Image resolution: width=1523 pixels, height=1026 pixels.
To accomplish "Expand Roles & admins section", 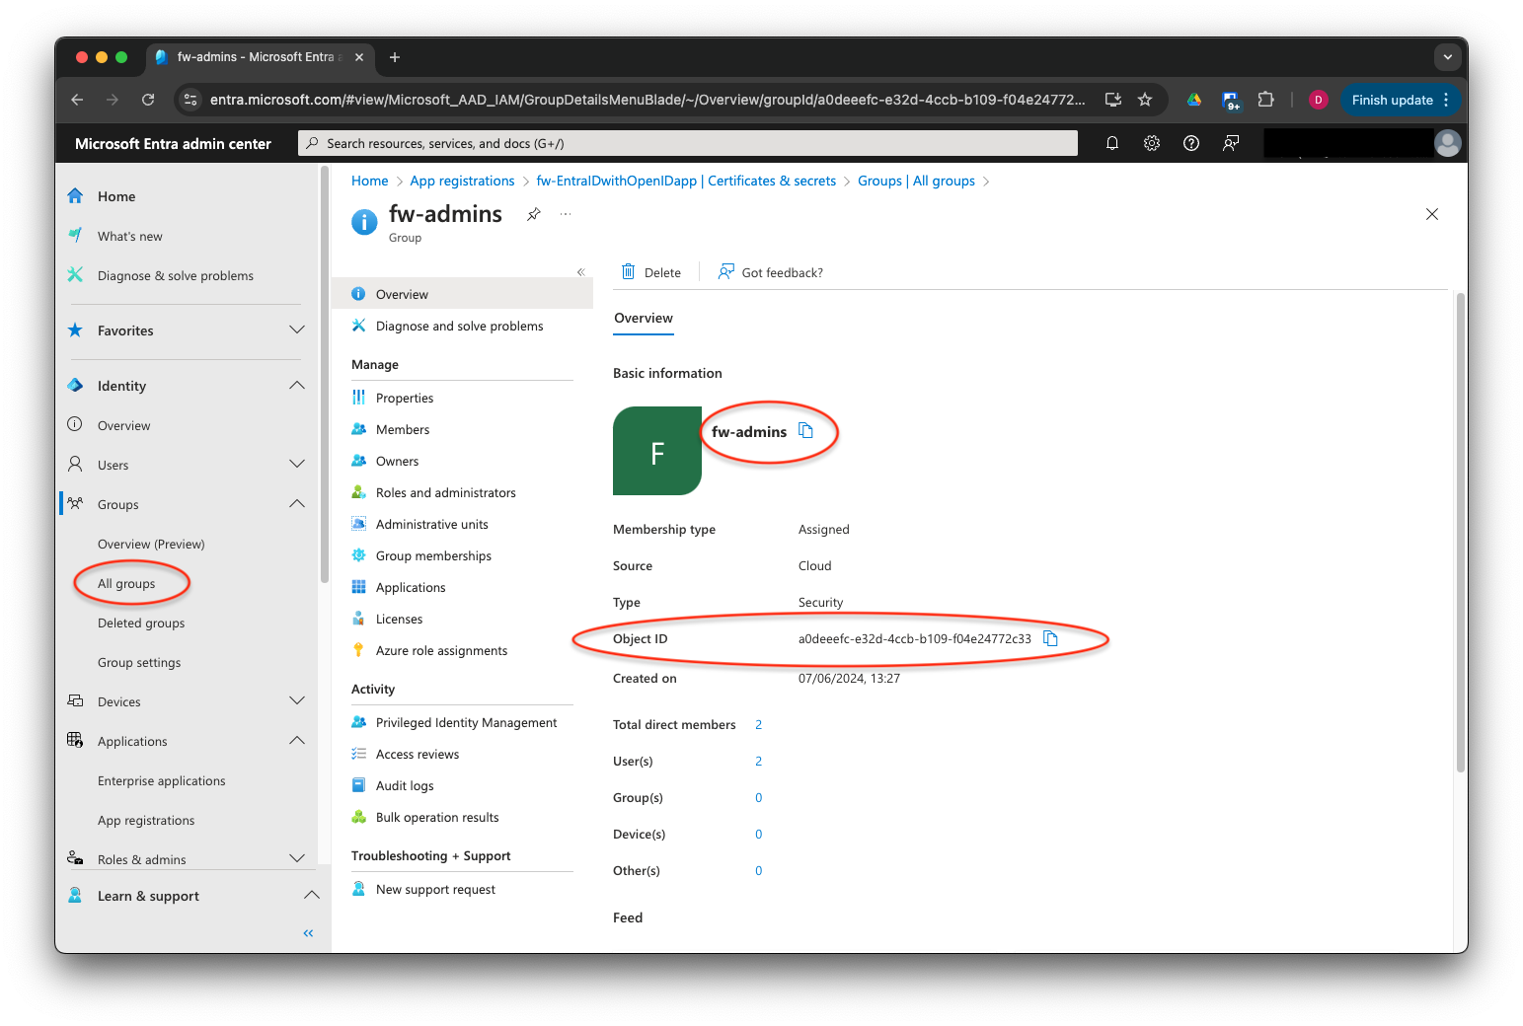I will [x=297, y=859].
